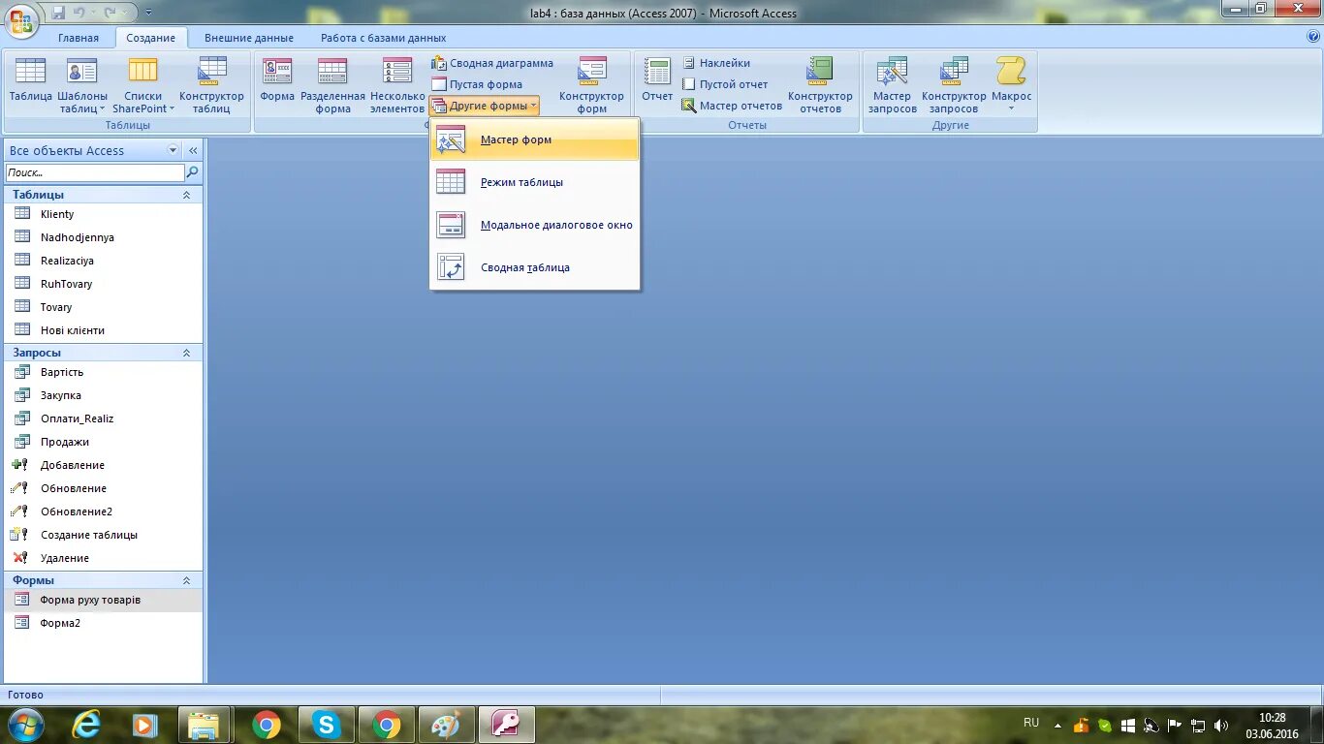Choose Режим таблицы from menu
The height and width of the screenshot is (744, 1324).
pos(535,182)
